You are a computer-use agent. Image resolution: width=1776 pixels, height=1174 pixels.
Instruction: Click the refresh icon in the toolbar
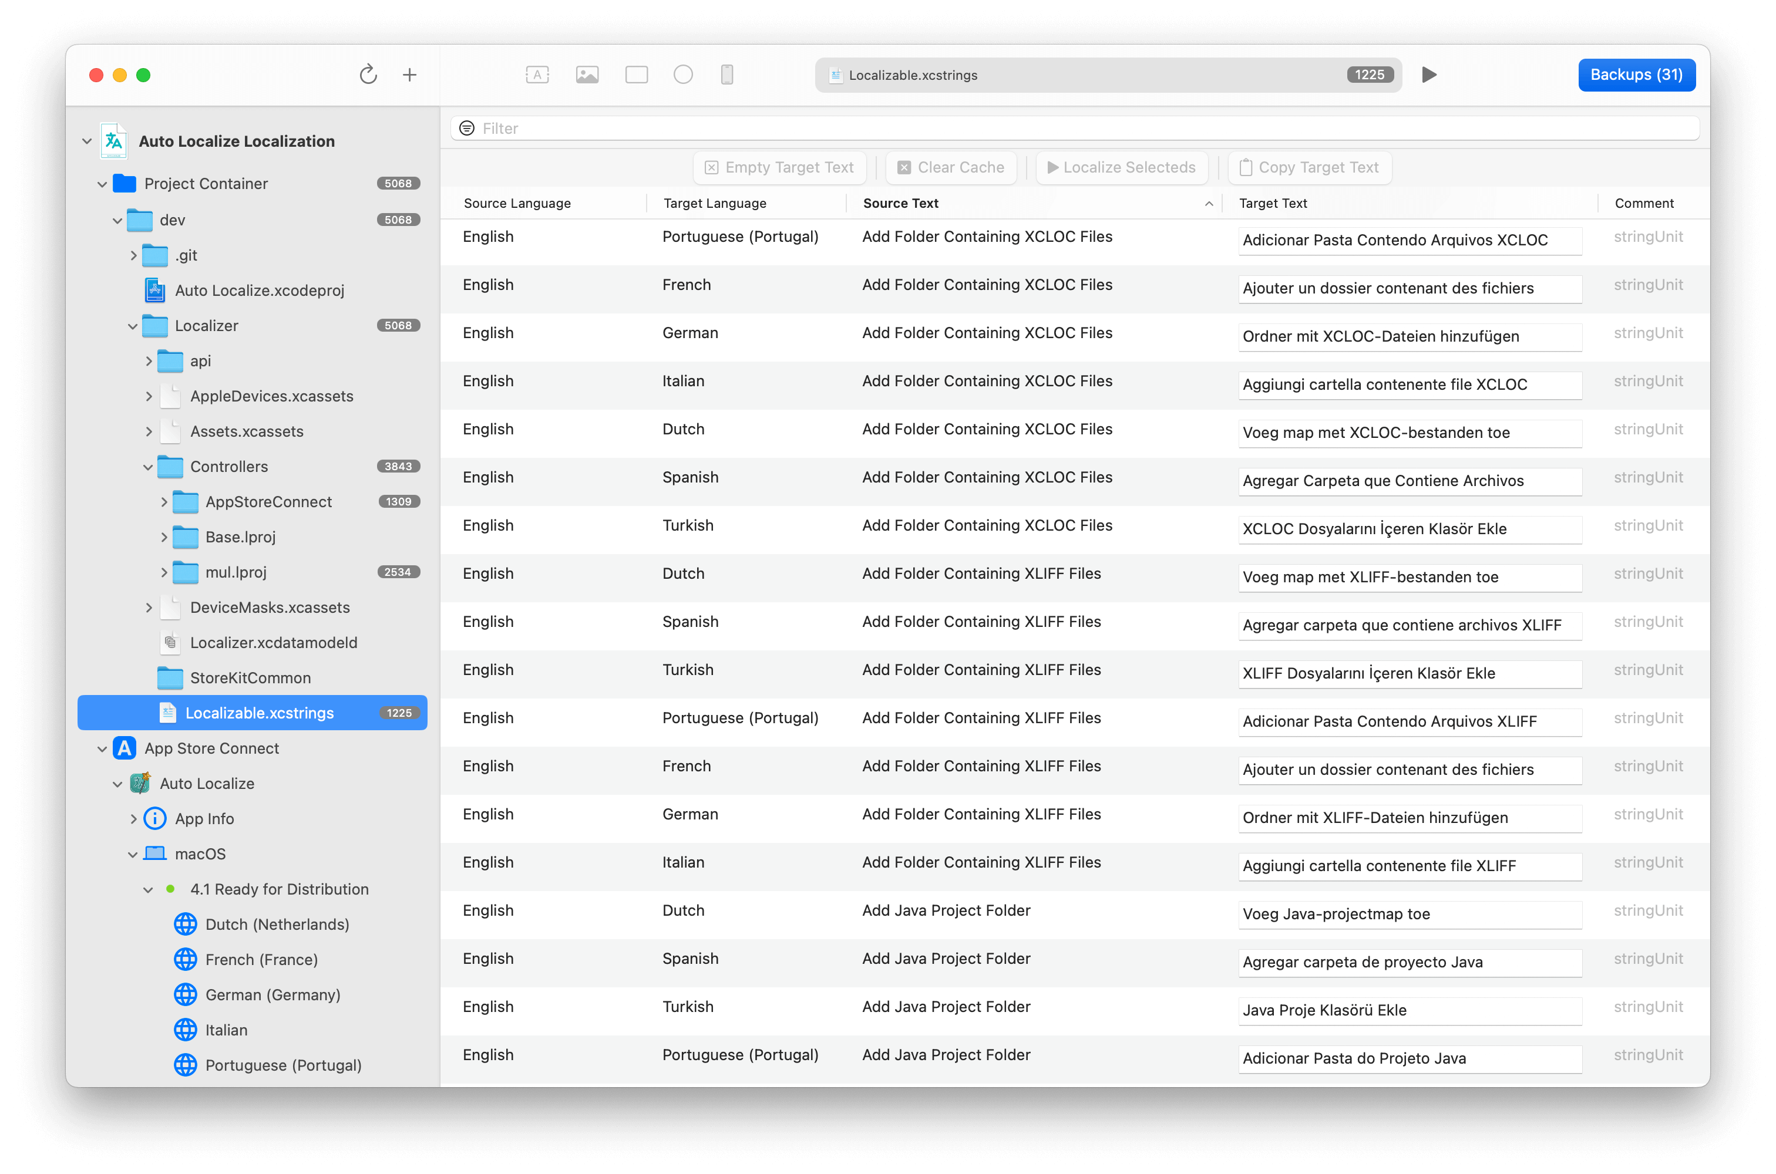(x=368, y=75)
